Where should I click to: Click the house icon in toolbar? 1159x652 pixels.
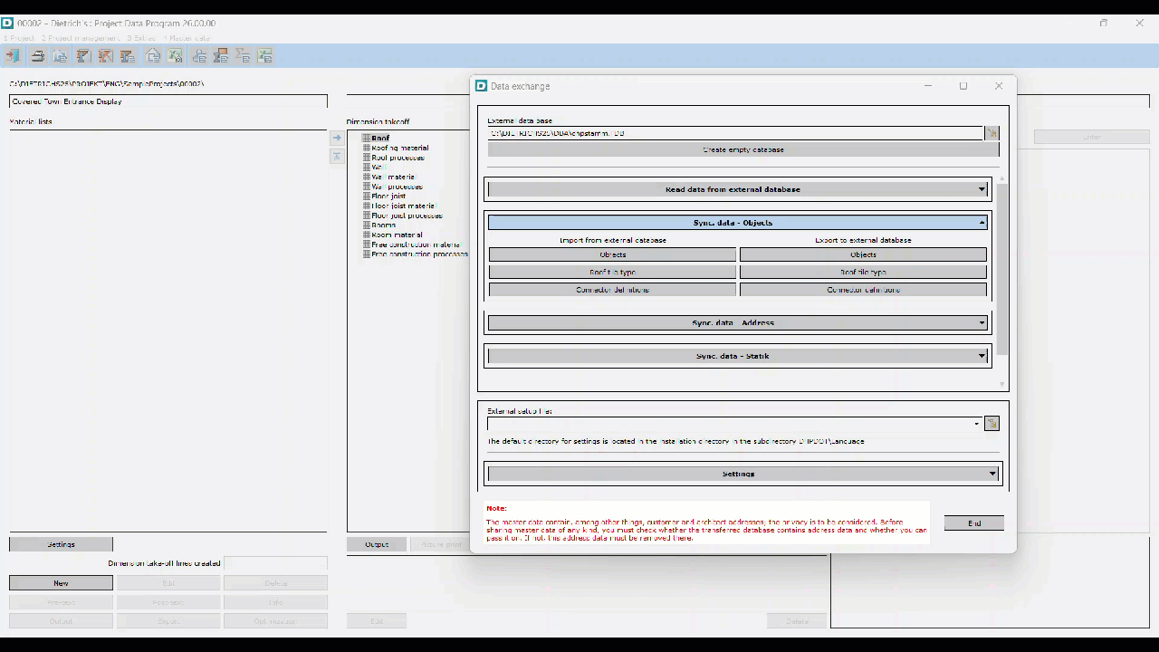coord(153,56)
